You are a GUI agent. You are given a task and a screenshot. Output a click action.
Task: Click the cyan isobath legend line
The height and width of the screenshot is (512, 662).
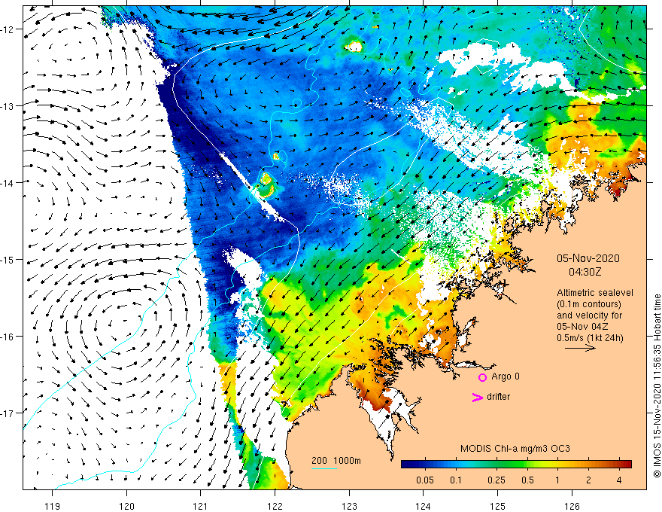[324, 468]
